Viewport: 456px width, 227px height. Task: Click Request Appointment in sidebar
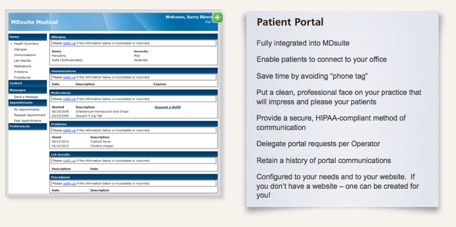(28, 115)
